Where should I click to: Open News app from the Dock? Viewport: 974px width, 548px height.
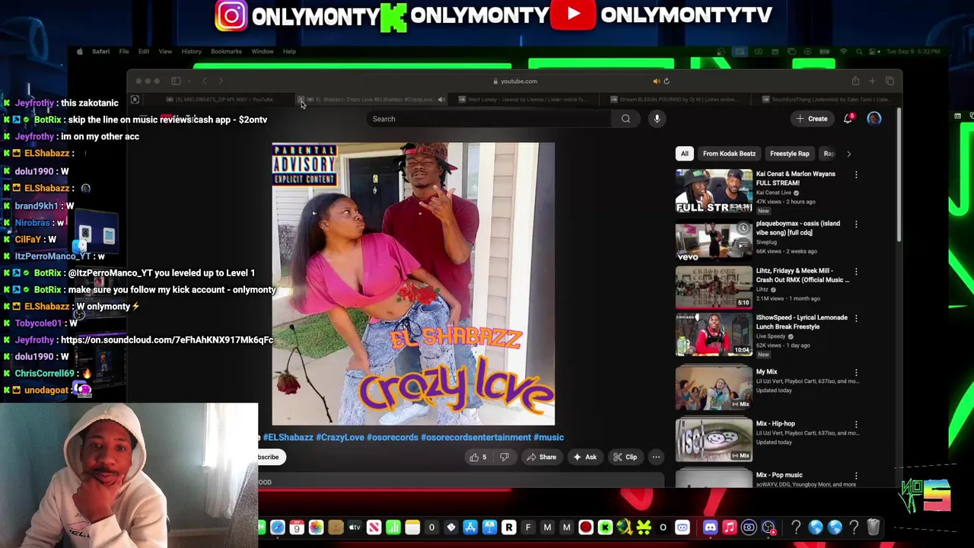[x=374, y=527]
